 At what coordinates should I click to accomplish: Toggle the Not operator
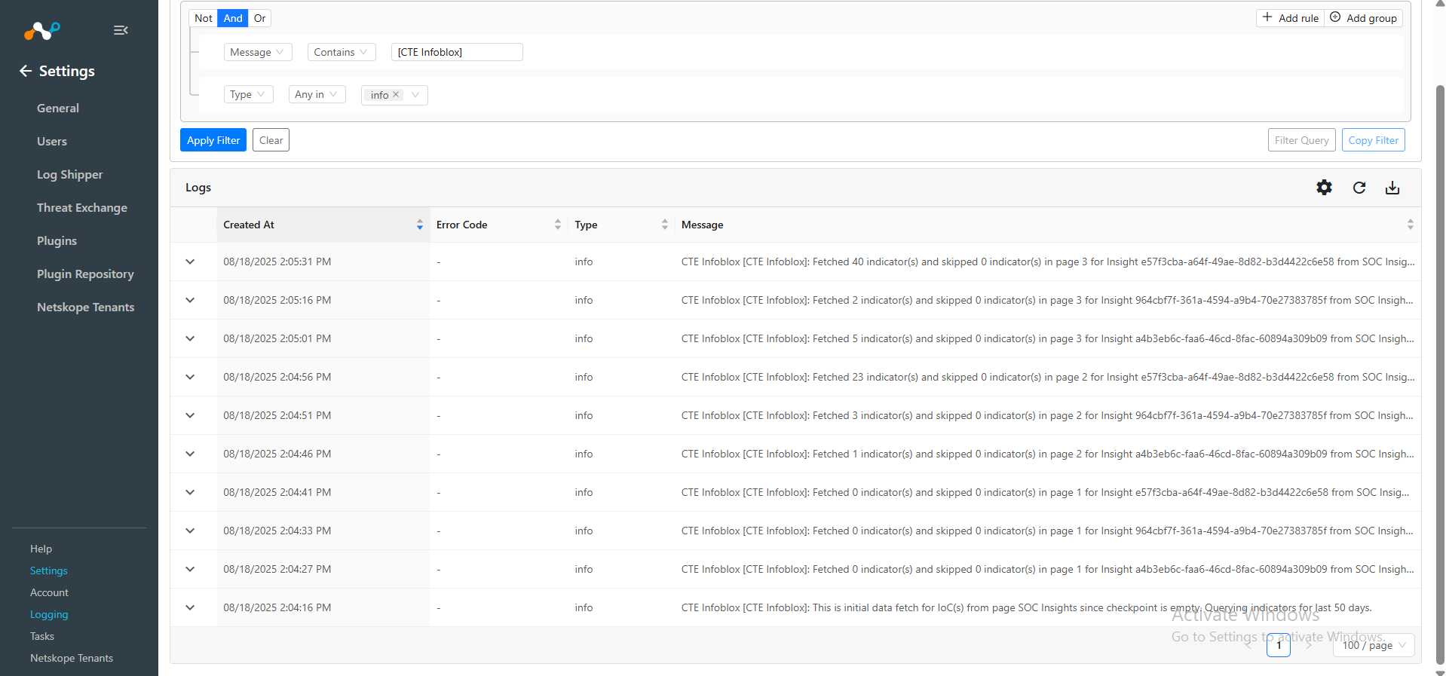(x=204, y=18)
